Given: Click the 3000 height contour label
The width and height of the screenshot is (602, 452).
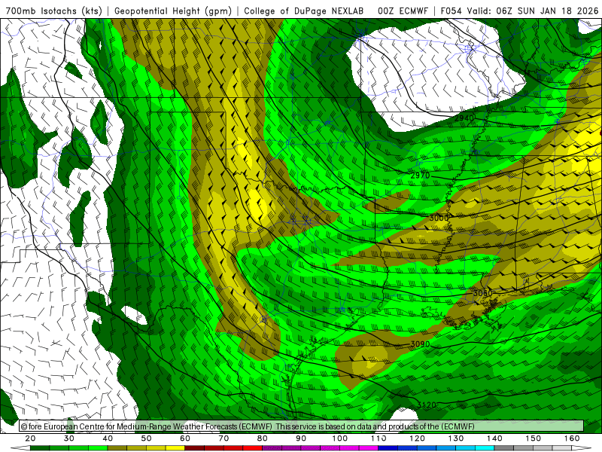Looking at the screenshot, I should [439, 218].
